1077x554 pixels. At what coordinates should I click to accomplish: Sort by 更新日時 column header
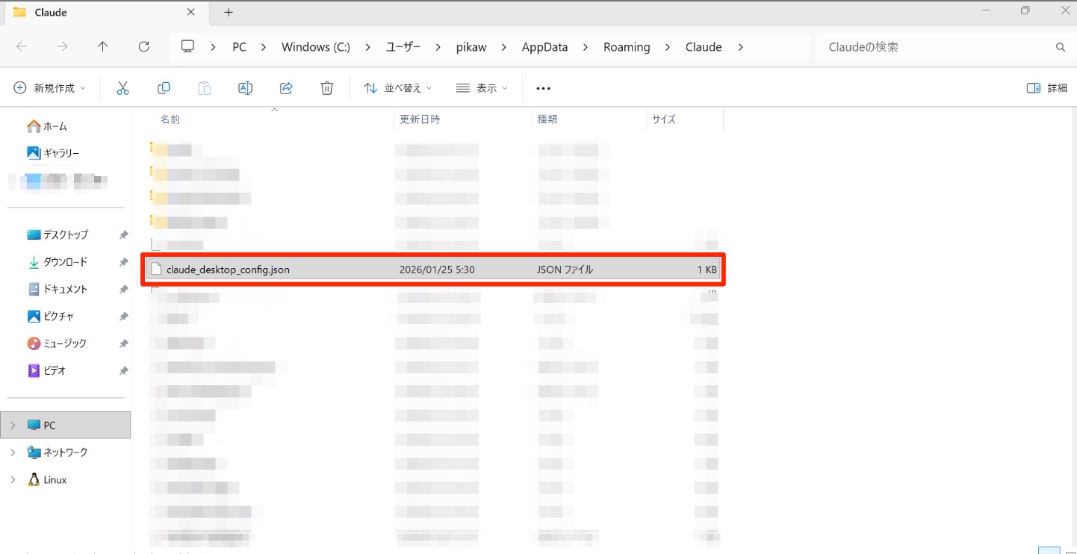[x=420, y=119]
